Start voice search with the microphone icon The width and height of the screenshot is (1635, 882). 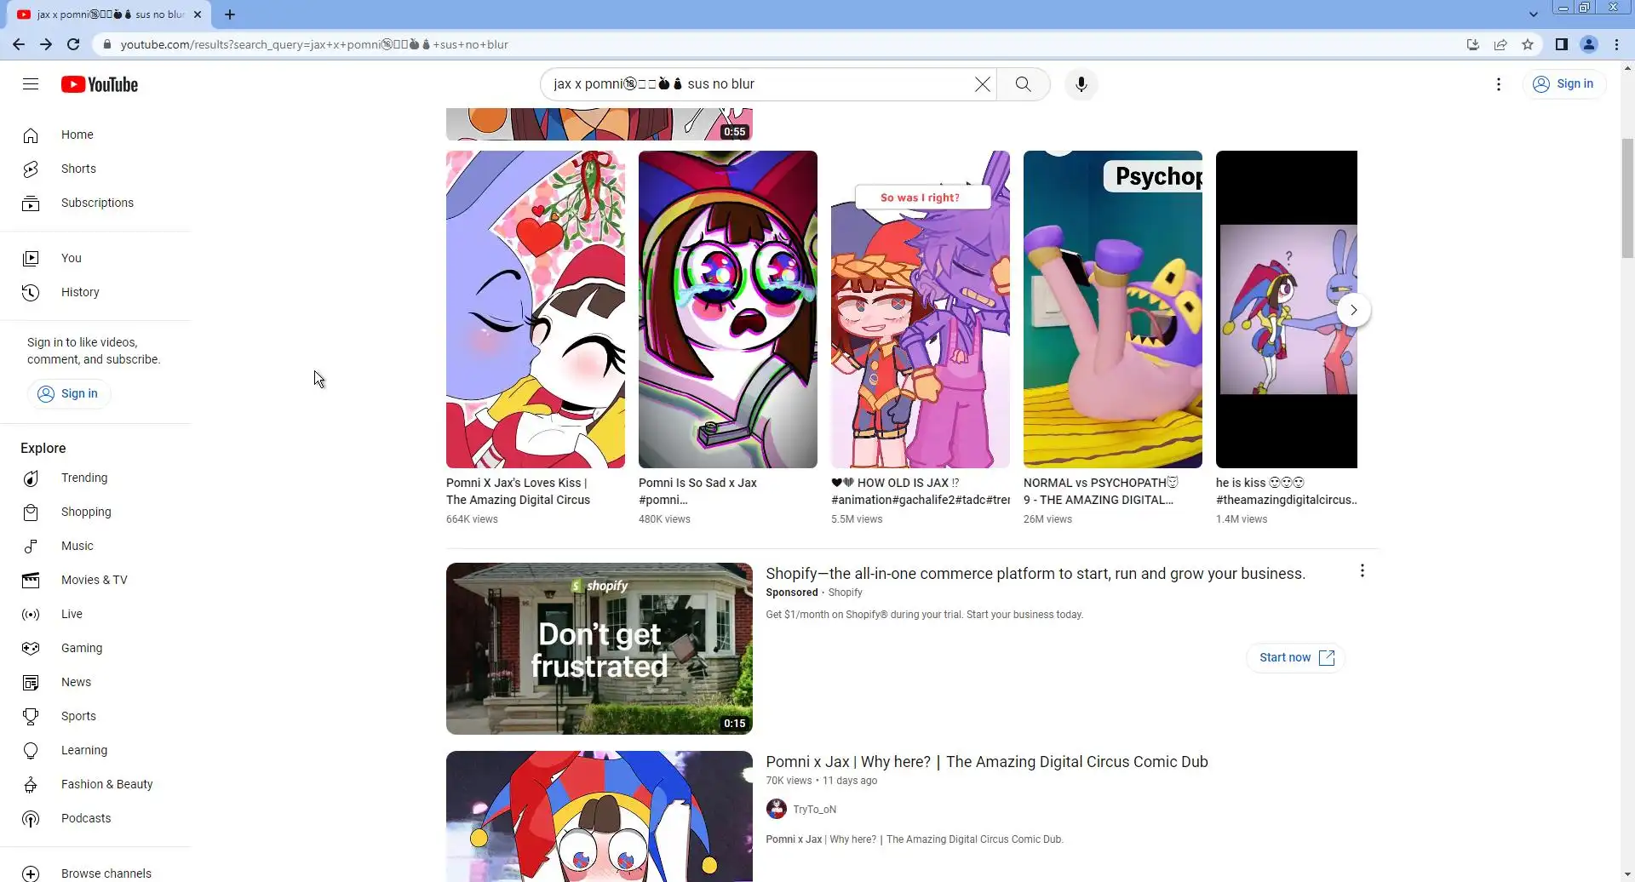tap(1081, 84)
